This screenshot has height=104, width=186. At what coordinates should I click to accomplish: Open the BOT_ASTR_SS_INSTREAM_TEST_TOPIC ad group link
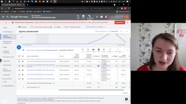pos(41,70)
